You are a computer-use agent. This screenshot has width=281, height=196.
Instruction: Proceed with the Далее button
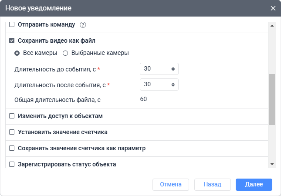254,185
